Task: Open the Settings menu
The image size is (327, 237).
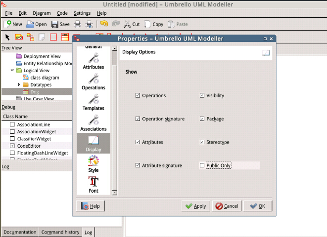Action: pyautogui.click(x=82, y=13)
